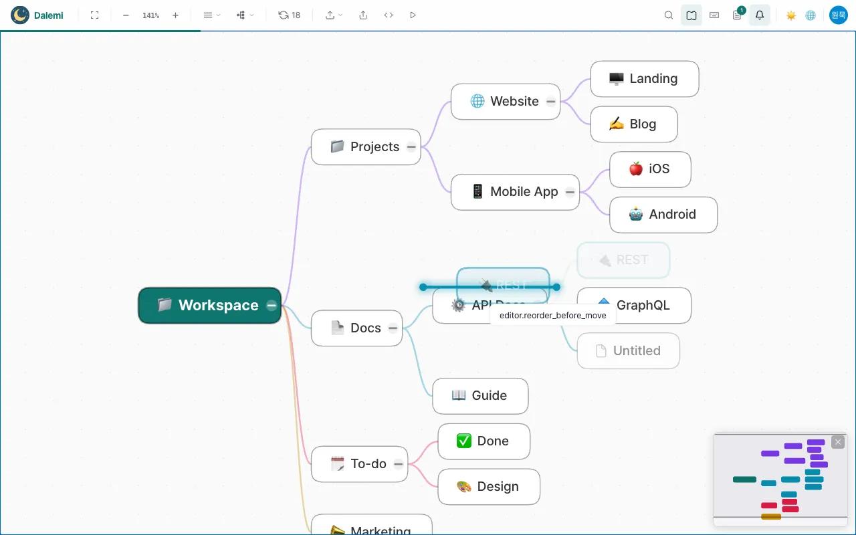This screenshot has height=535, width=856.
Task: Collapse the Projects node children
Action: pyautogui.click(x=411, y=147)
